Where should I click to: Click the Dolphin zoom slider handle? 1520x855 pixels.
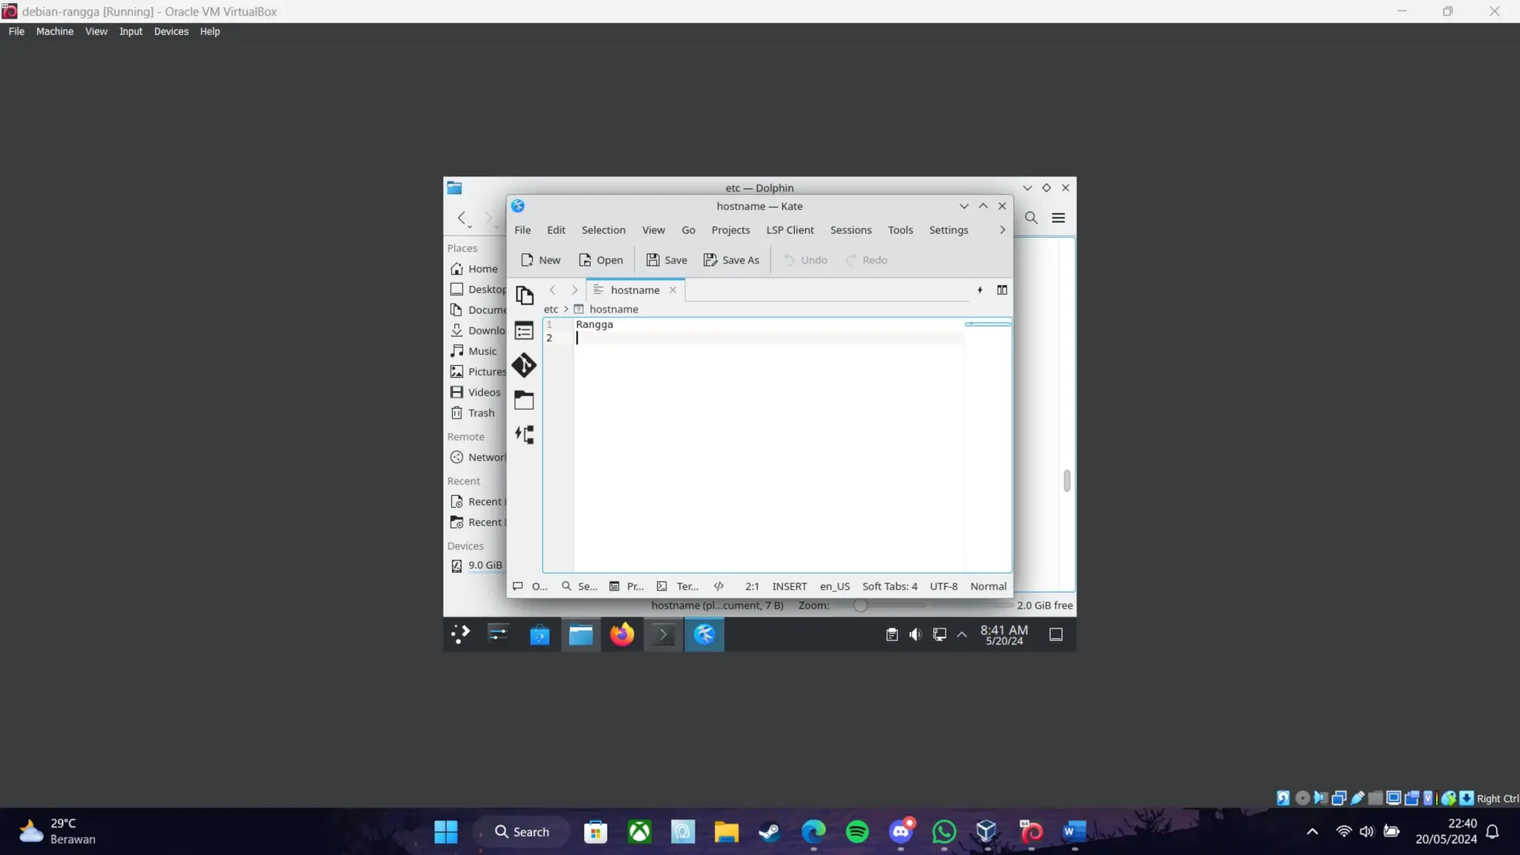pyautogui.click(x=860, y=606)
